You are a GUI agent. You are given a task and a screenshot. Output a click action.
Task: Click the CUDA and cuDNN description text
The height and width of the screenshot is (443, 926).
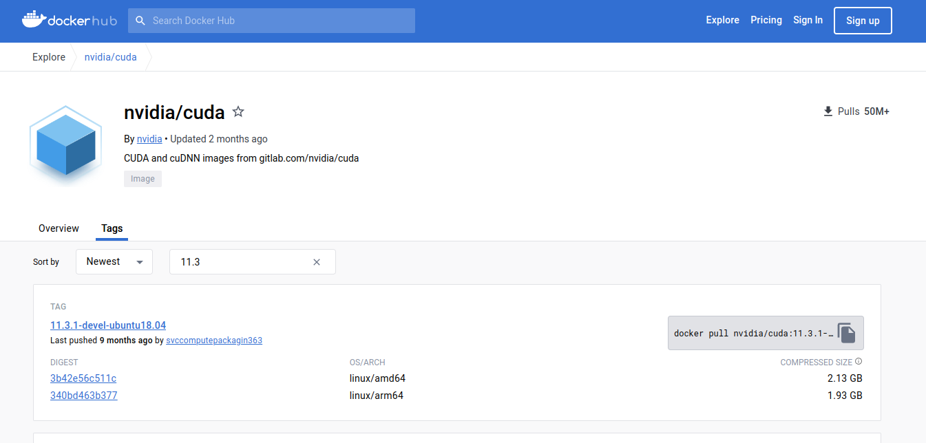pyautogui.click(x=241, y=158)
